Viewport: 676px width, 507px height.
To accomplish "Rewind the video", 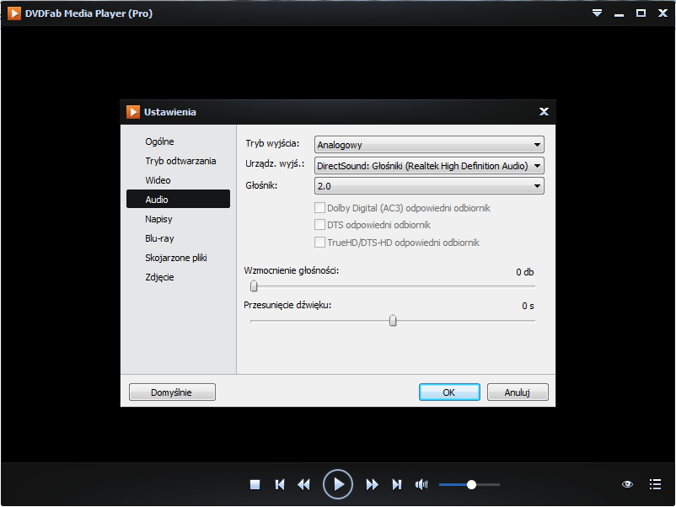I will pyautogui.click(x=303, y=484).
